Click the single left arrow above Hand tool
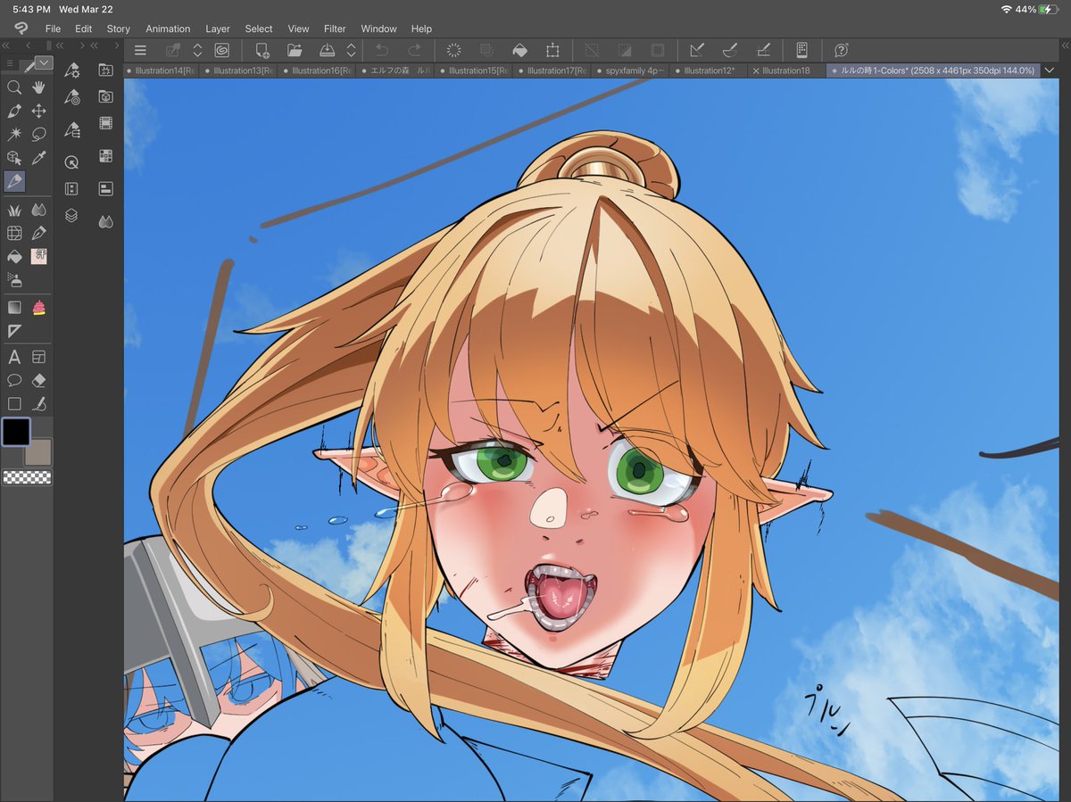This screenshot has height=802, width=1071. tap(28, 45)
